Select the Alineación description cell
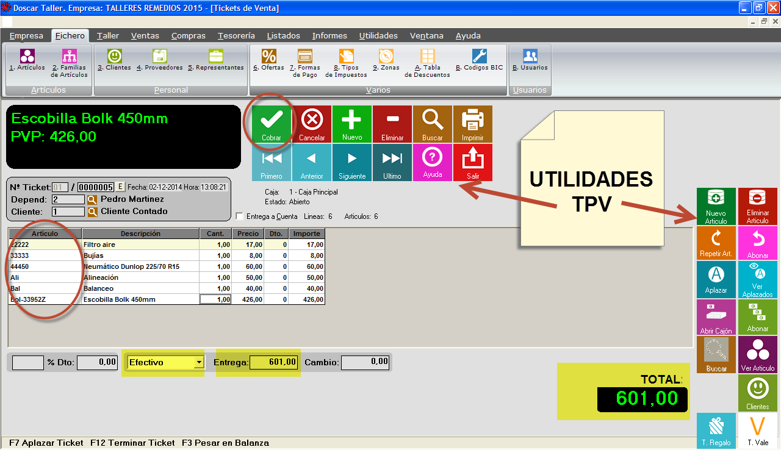The height and width of the screenshot is (450, 781). tap(140, 277)
